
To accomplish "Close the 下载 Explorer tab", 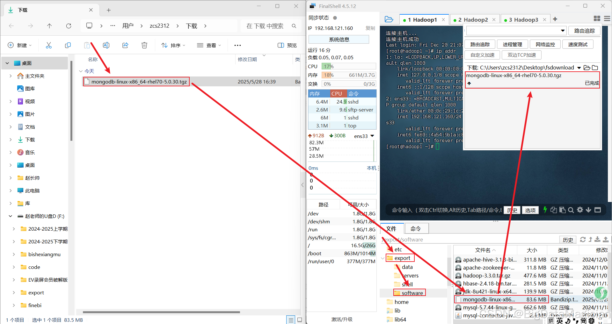I will (x=91, y=10).
